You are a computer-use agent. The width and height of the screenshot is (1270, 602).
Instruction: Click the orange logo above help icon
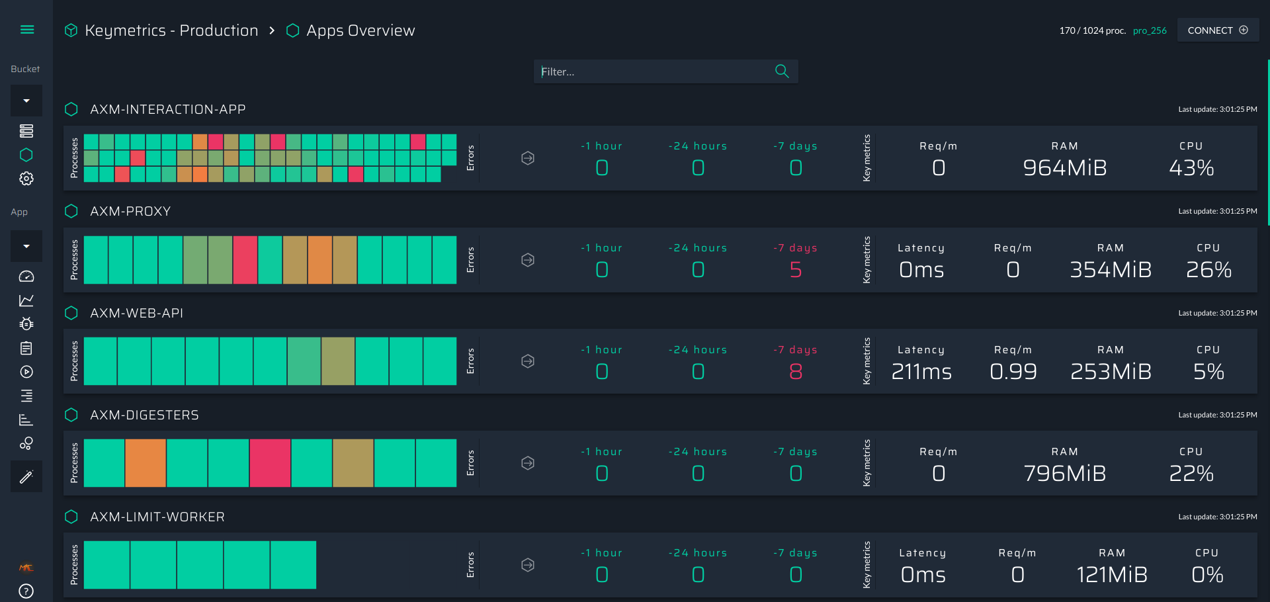coord(26,568)
